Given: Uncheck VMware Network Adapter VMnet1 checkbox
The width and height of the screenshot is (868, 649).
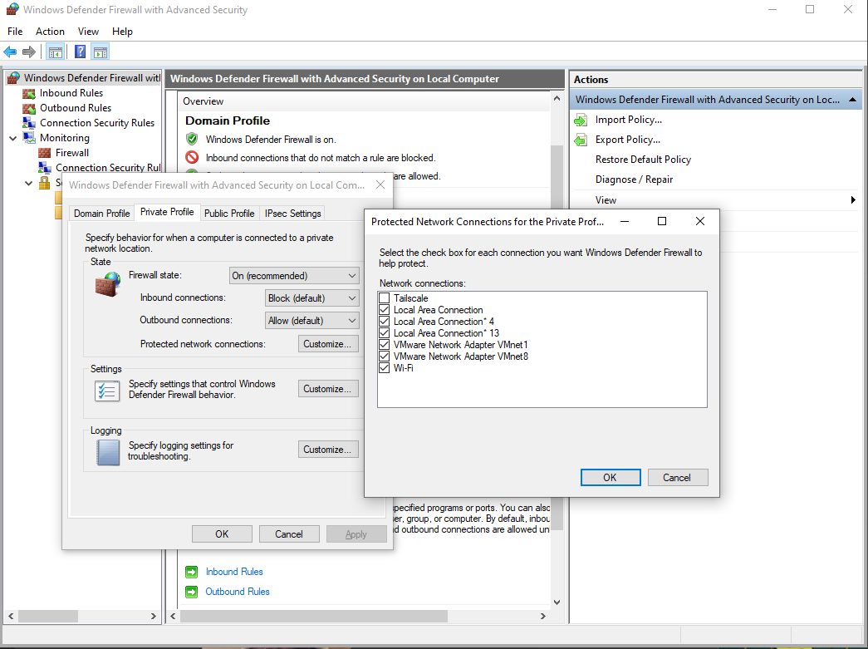Looking at the screenshot, I should coord(385,344).
